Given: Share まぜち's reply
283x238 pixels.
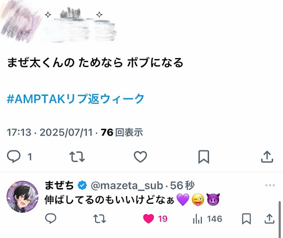Looking at the screenshot, I should (270, 219).
